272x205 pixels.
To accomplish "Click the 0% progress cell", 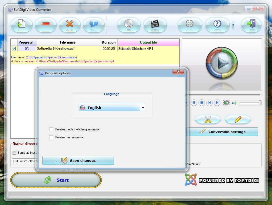I will coord(27,49).
